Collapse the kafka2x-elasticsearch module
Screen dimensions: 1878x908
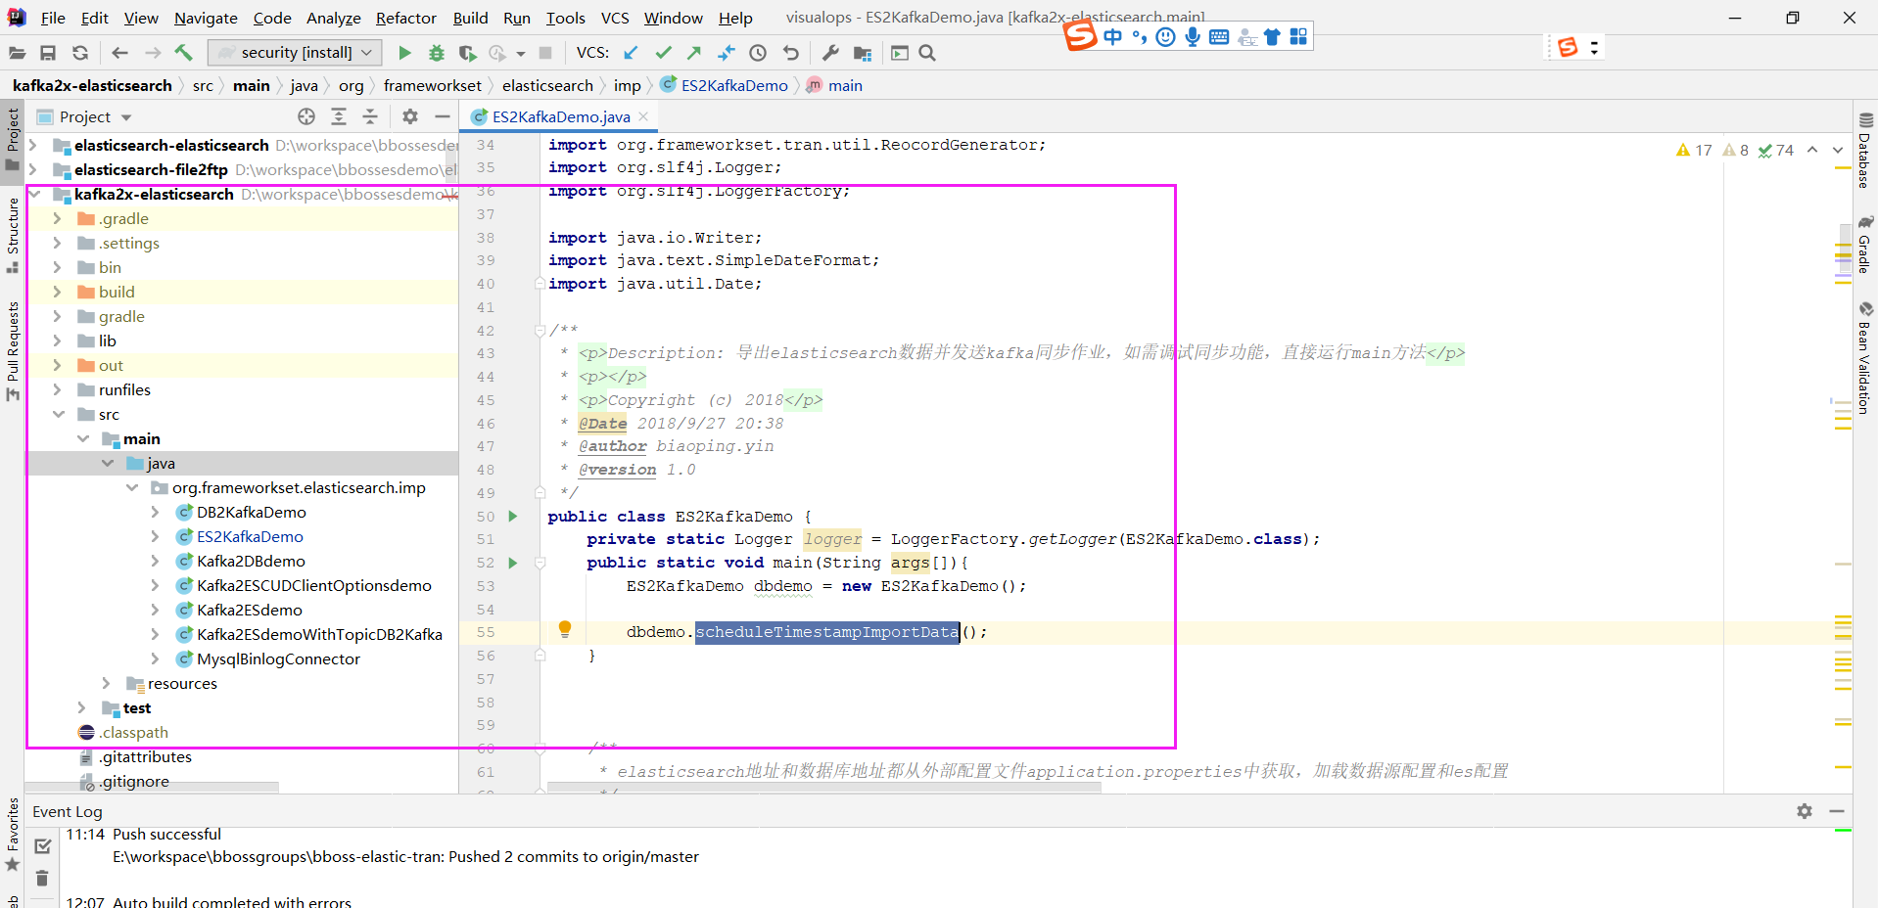click(35, 194)
